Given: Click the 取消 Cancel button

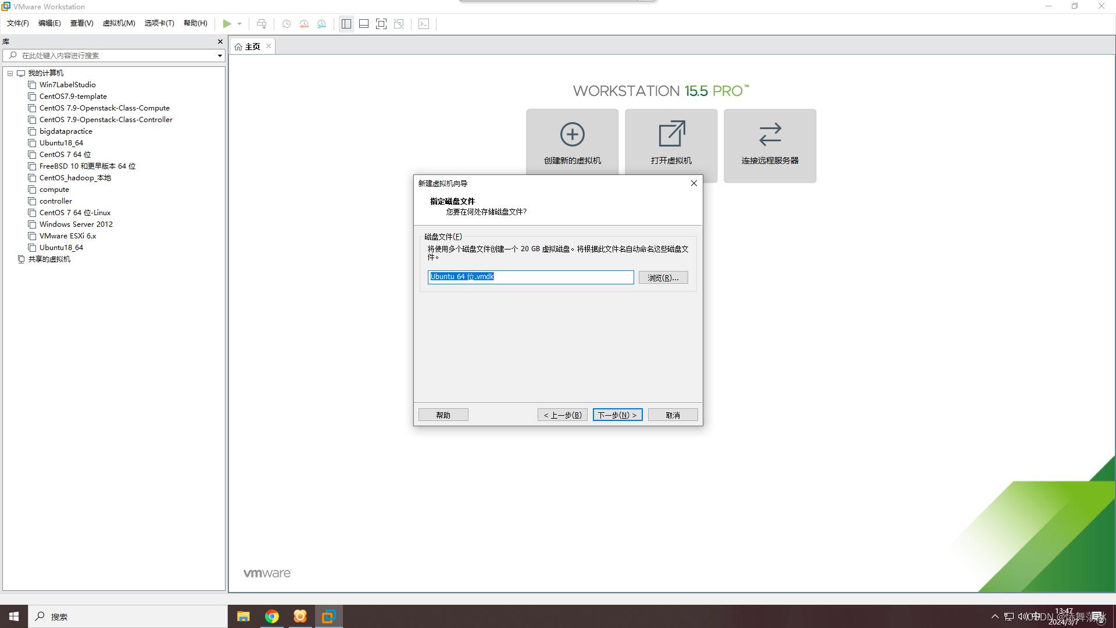Looking at the screenshot, I should 674,415.
